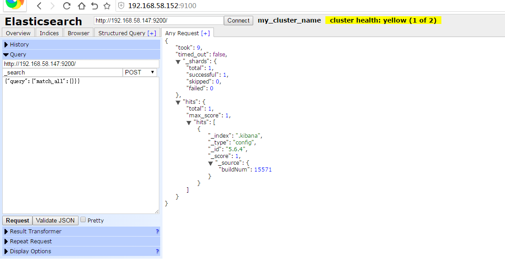The image size is (505, 274).
Task: Switch to the Overview tab
Action: (x=18, y=33)
